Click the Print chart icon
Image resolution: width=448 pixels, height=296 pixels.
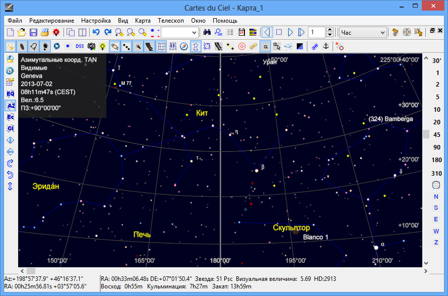(x=44, y=33)
